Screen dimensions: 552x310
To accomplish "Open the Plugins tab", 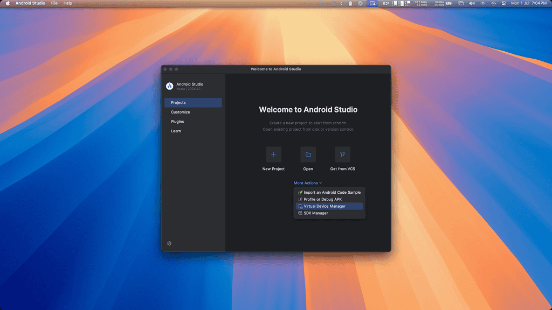I will coord(177,122).
